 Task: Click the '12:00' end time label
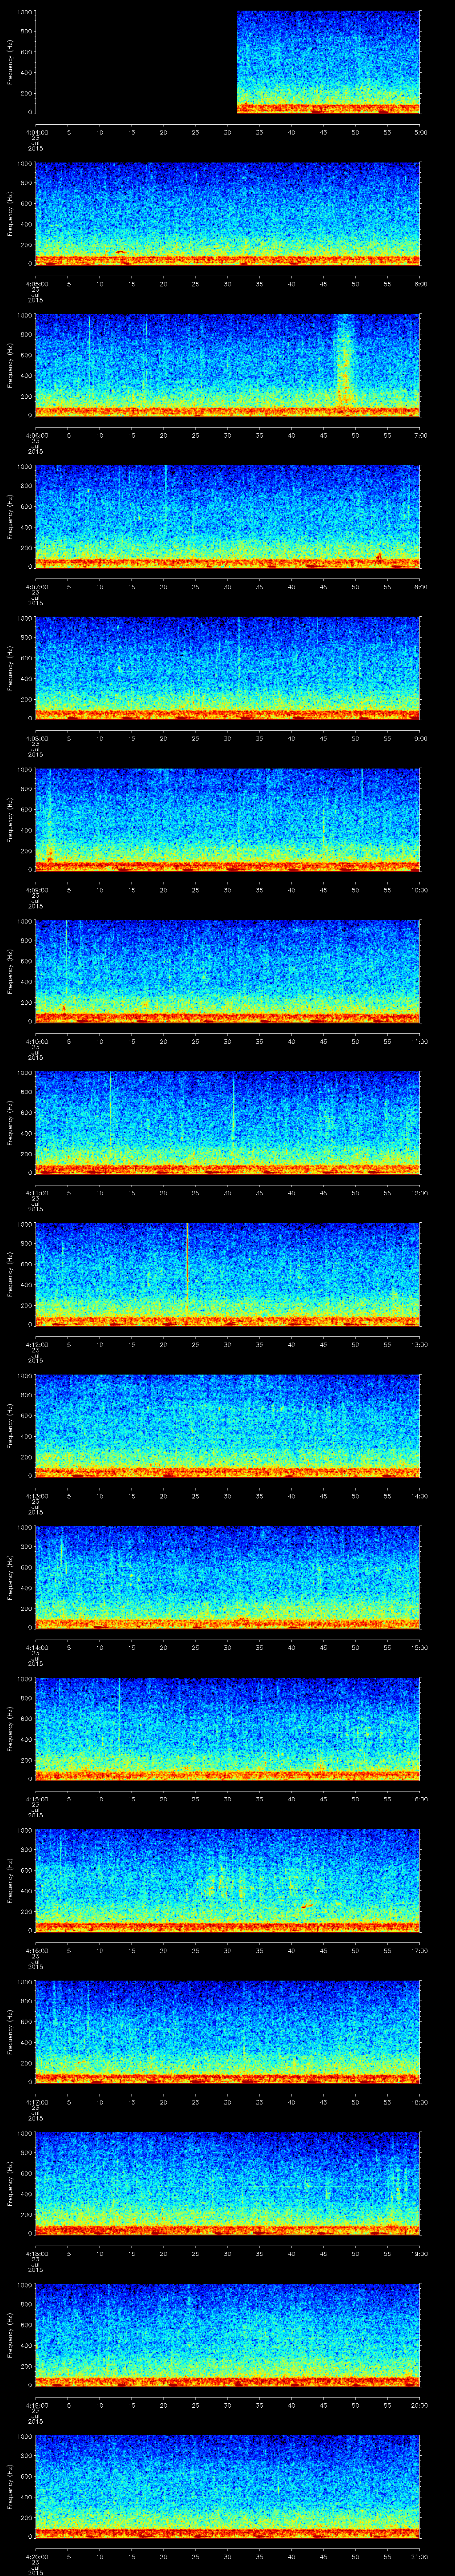419,1193
